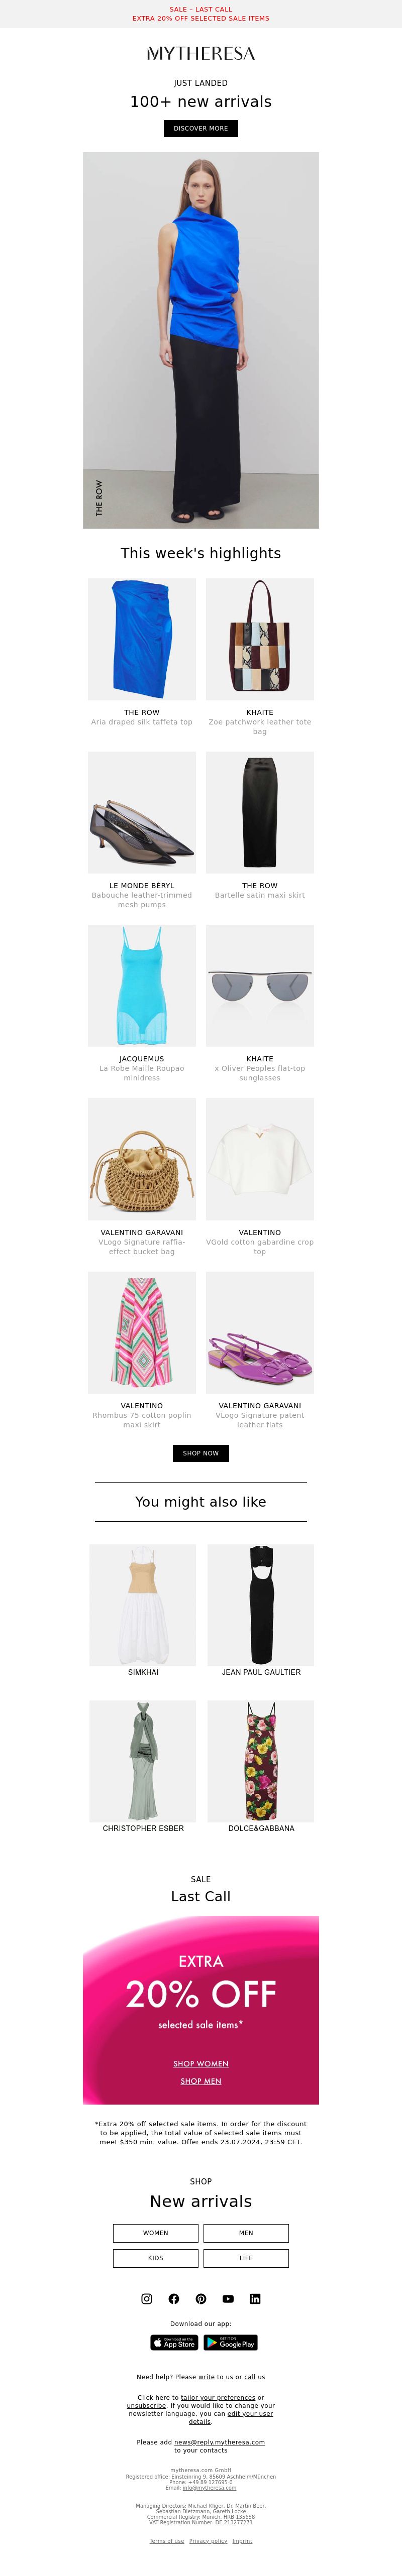
Task: Open the Instagram social icon
Action: tap(147, 2299)
